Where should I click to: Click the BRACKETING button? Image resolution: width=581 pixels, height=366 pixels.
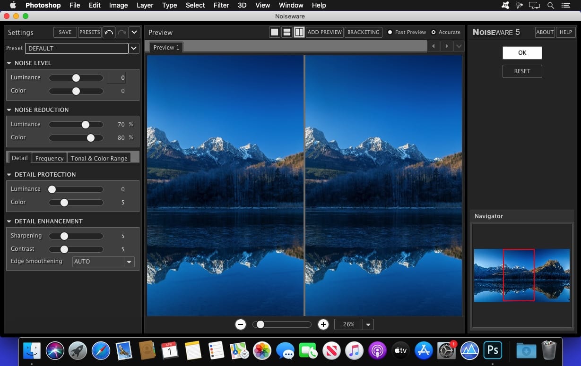click(x=363, y=32)
